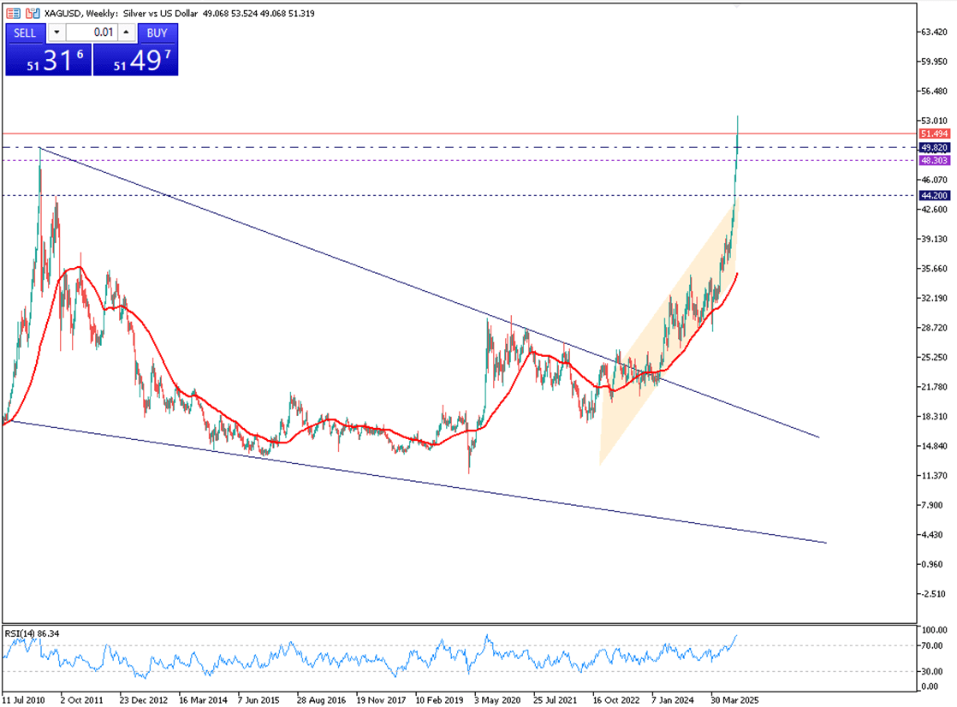Viewport: 957px width, 707px height.
Task: Select the purple 48.303 price label
Action: tap(932, 160)
